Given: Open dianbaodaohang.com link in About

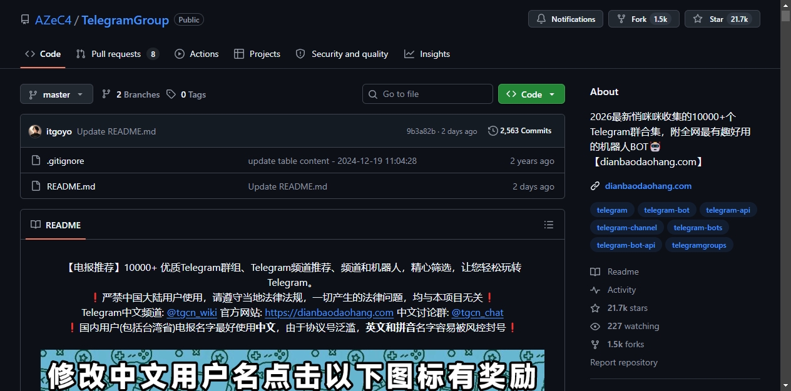Looking at the screenshot, I should coord(648,186).
